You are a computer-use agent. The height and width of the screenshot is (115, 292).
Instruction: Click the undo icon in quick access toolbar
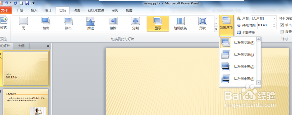[x=6, y=3]
